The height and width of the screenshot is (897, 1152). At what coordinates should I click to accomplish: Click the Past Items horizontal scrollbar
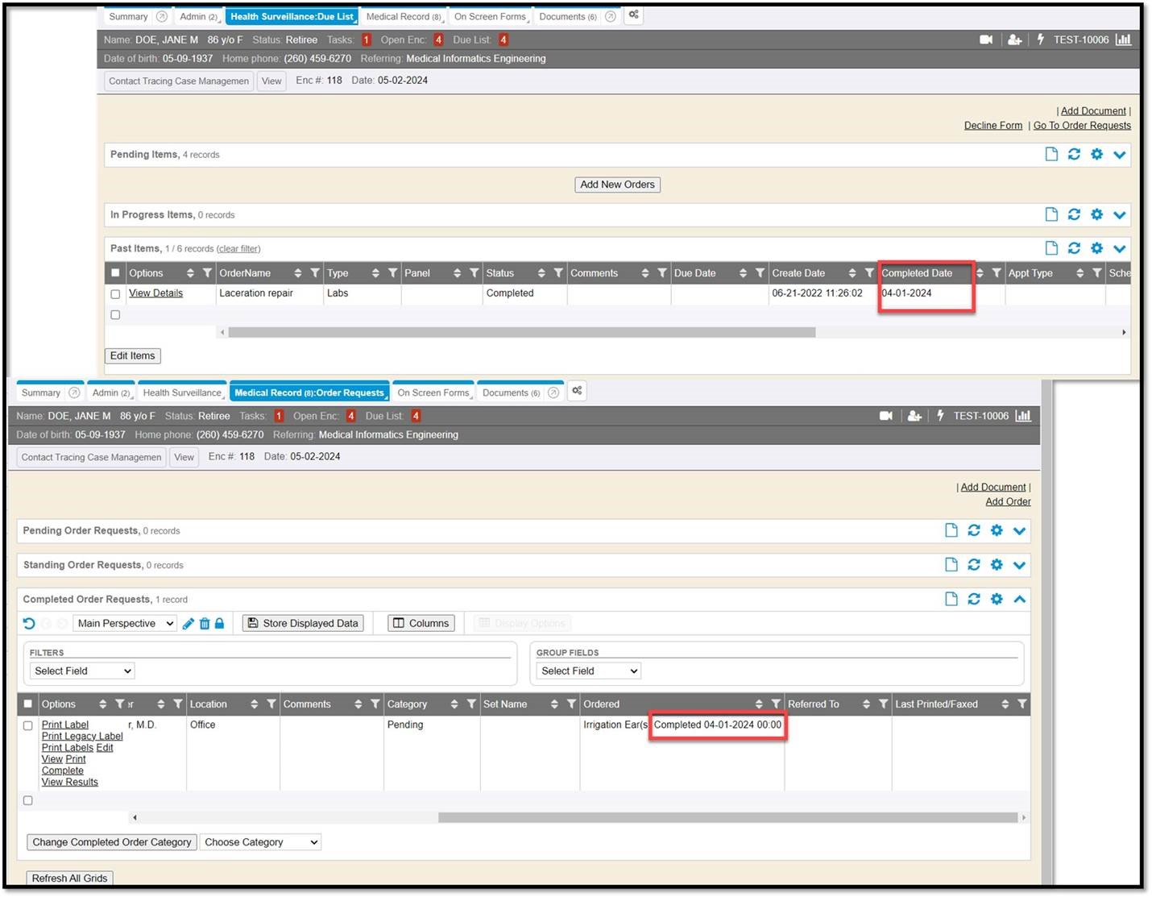click(521, 332)
